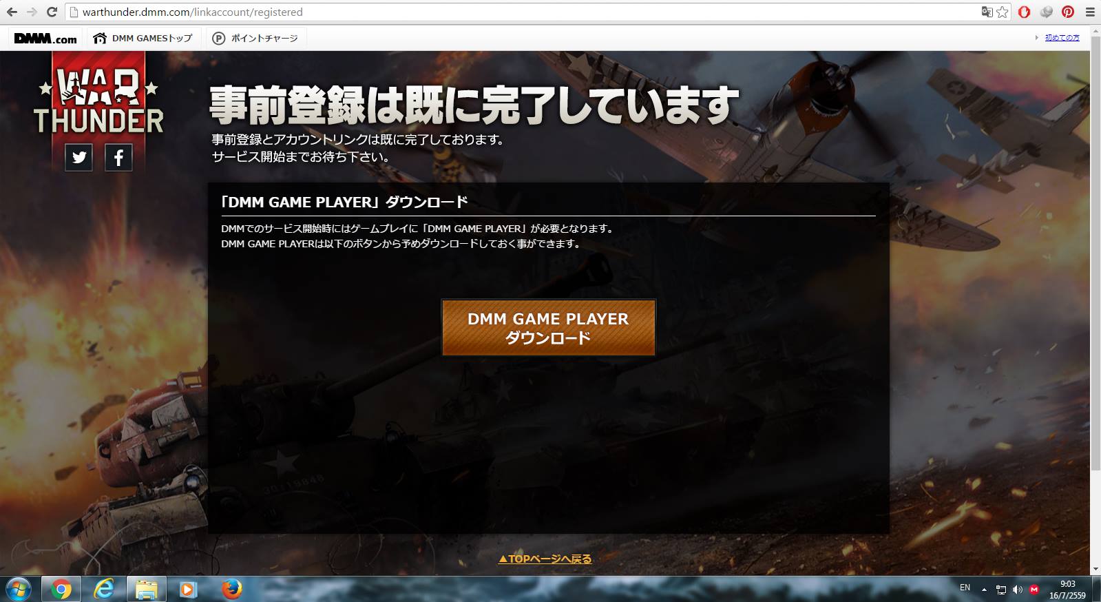Open the DMM GAMESトップ tab
The width and height of the screenshot is (1101, 602).
point(143,39)
